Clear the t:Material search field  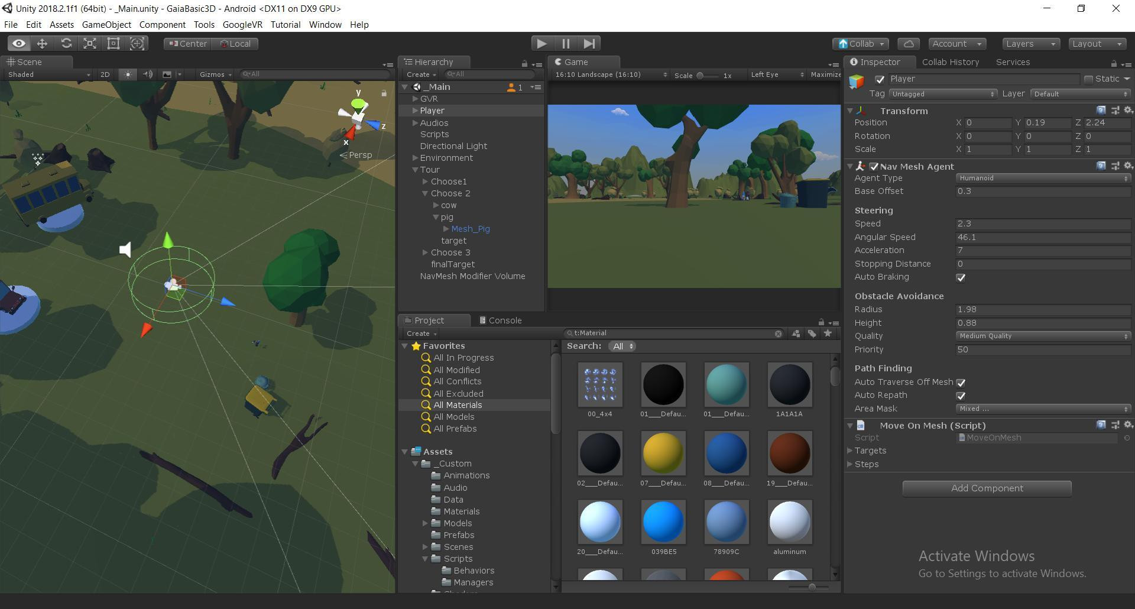[x=779, y=333]
